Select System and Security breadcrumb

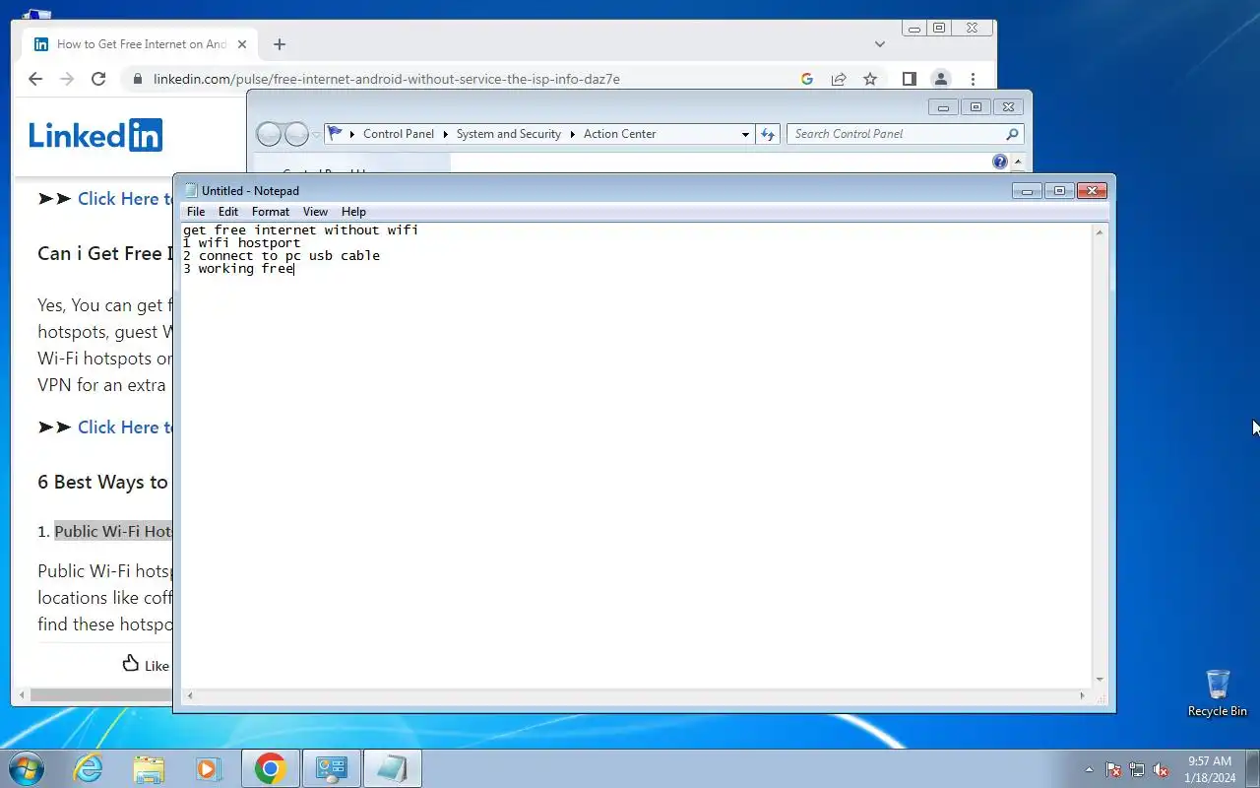click(x=508, y=134)
